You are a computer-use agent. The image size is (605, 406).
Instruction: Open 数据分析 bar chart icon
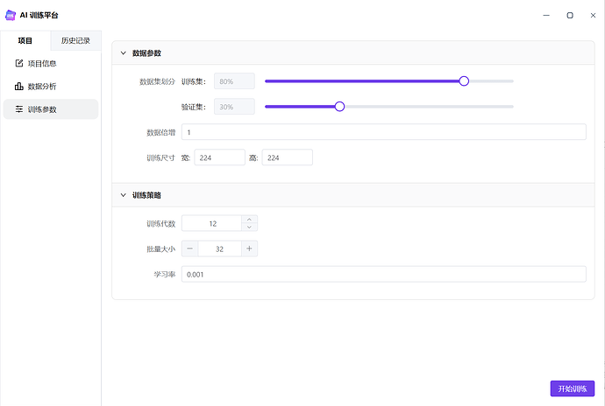coord(19,87)
